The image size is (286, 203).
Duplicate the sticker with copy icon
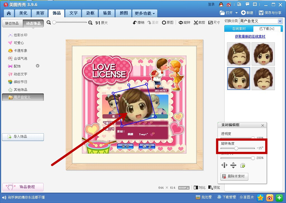coord(243,165)
